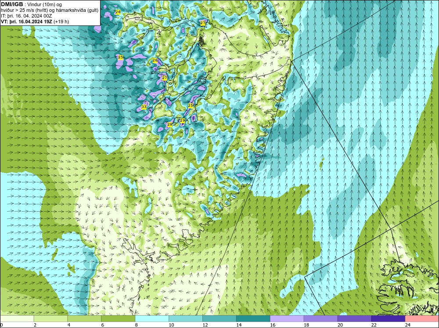Screen dimensions: 439x328
Task: Click the legend scale value 16
Action: click(x=273, y=325)
